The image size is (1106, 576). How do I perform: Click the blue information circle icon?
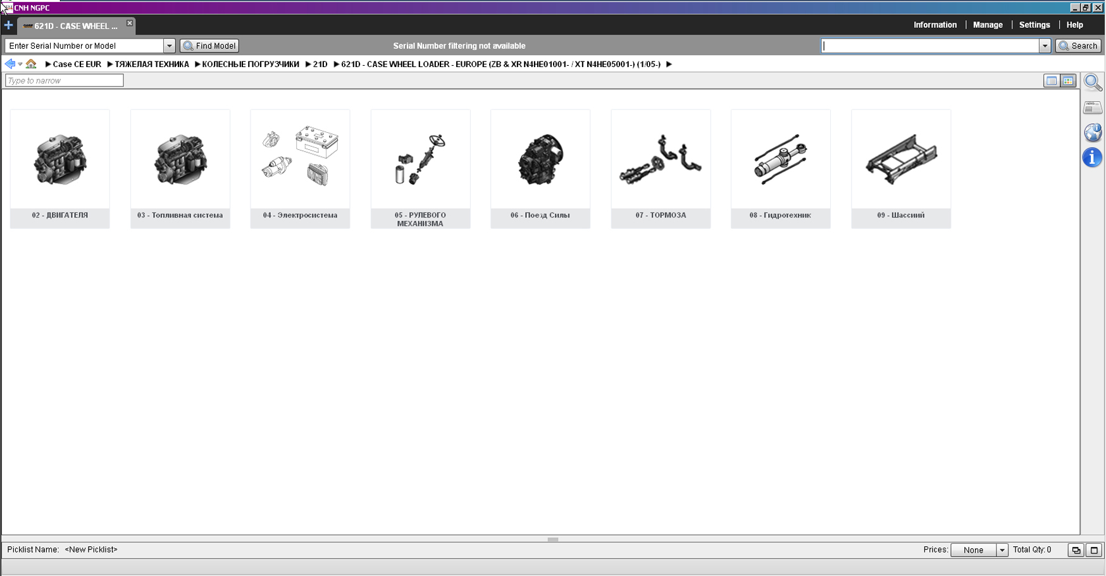click(x=1092, y=157)
